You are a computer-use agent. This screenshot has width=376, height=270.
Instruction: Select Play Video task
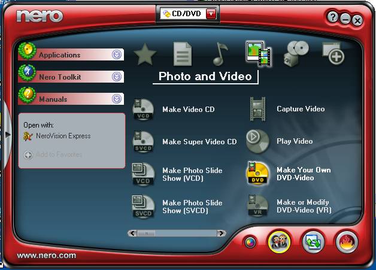pos(295,141)
